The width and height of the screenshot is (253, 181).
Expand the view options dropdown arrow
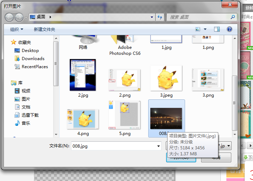[205, 29]
